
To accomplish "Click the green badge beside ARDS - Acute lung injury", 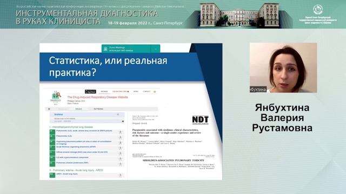I will point(52,175).
